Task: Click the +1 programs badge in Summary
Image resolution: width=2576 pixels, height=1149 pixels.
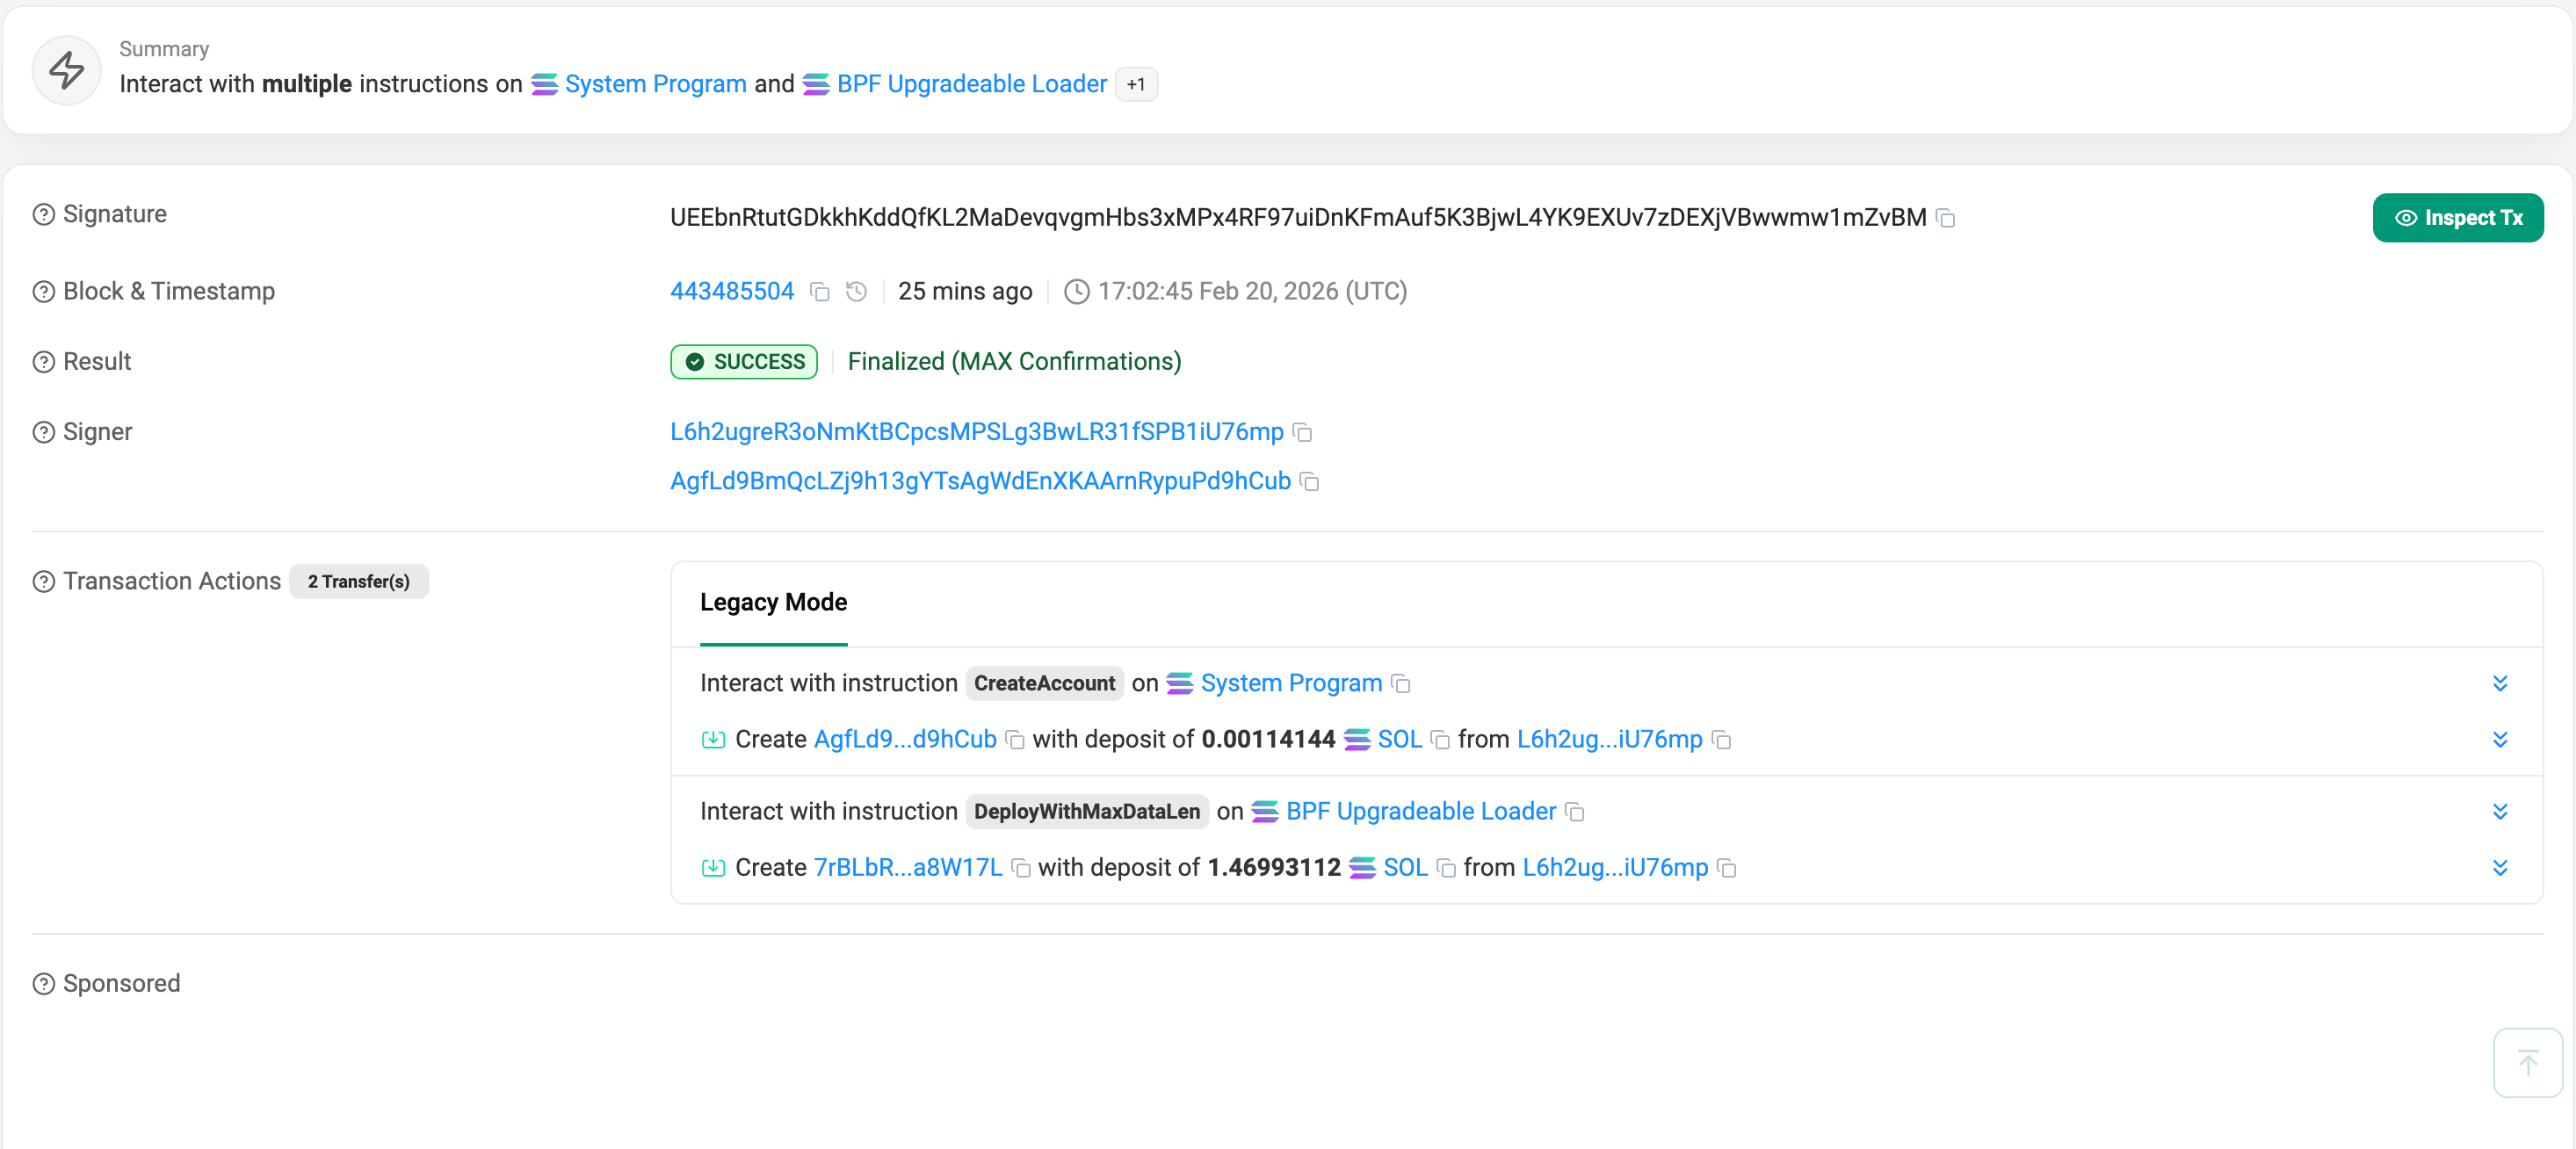Action: coord(1136,85)
